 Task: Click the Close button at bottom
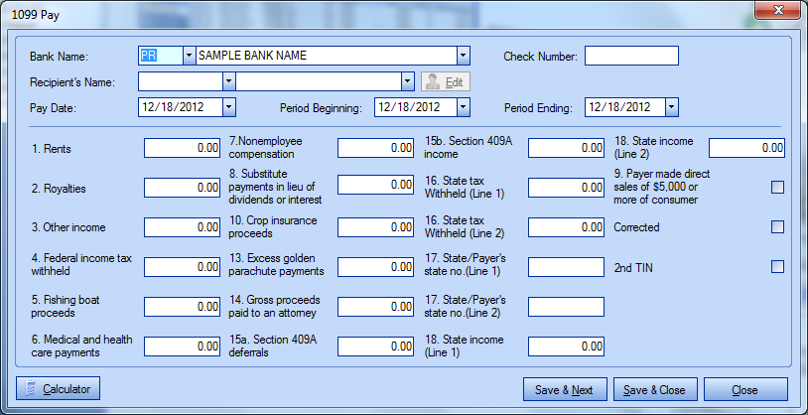(x=745, y=389)
